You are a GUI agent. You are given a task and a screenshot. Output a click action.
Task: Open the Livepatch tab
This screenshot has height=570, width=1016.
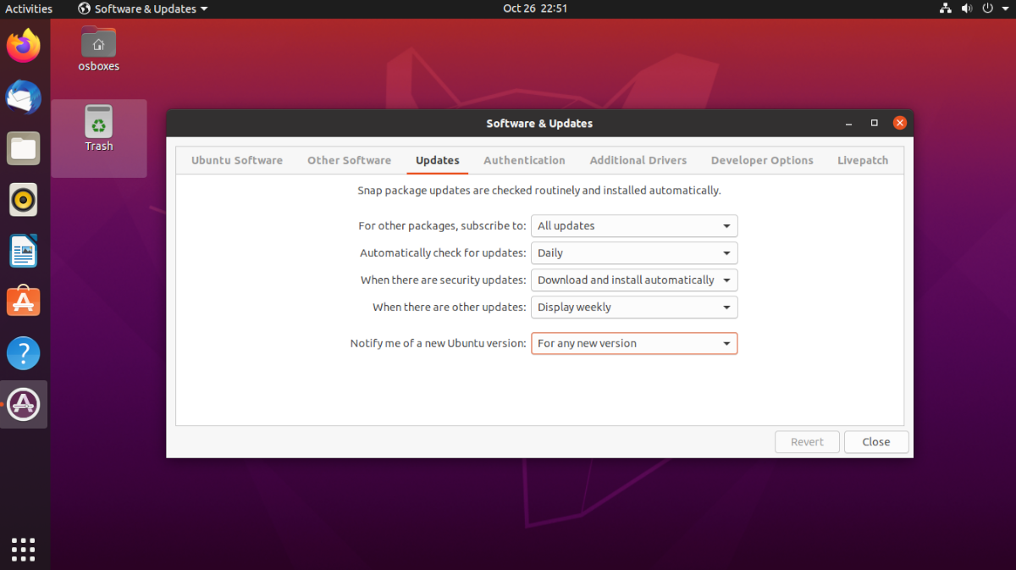coord(862,160)
